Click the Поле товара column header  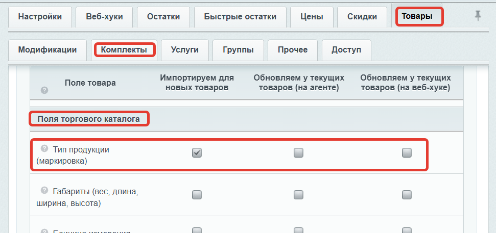[90, 83]
